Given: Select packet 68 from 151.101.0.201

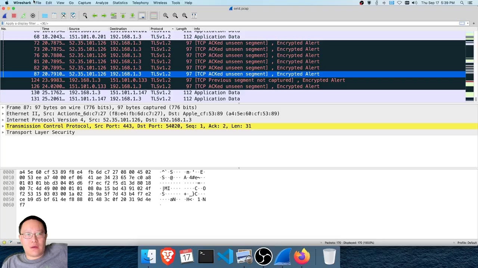Looking at the screenshot, I should (233, 37).
